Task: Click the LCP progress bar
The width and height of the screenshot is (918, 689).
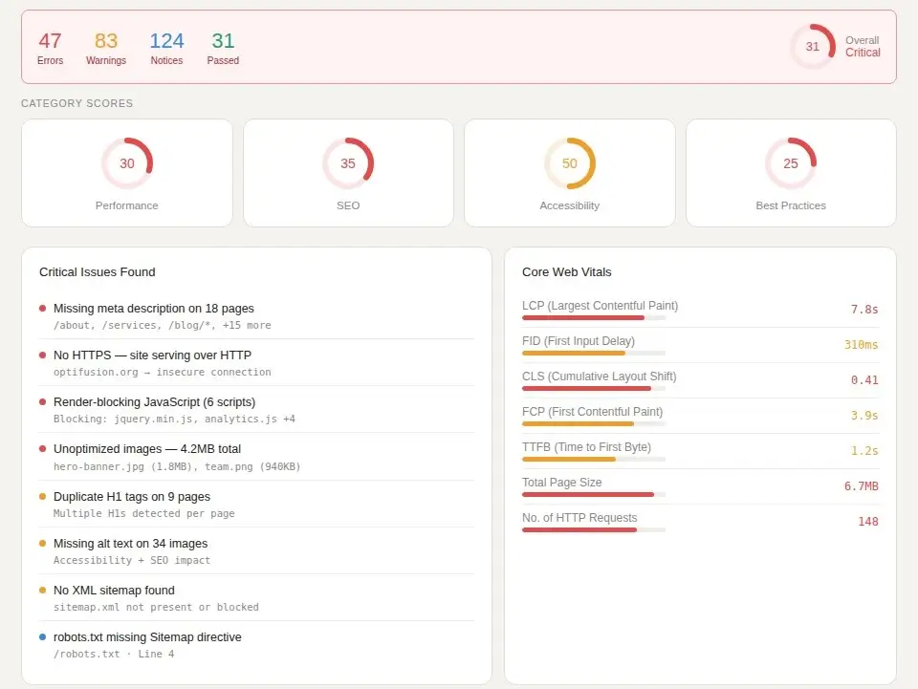Action: click(594, 317)
